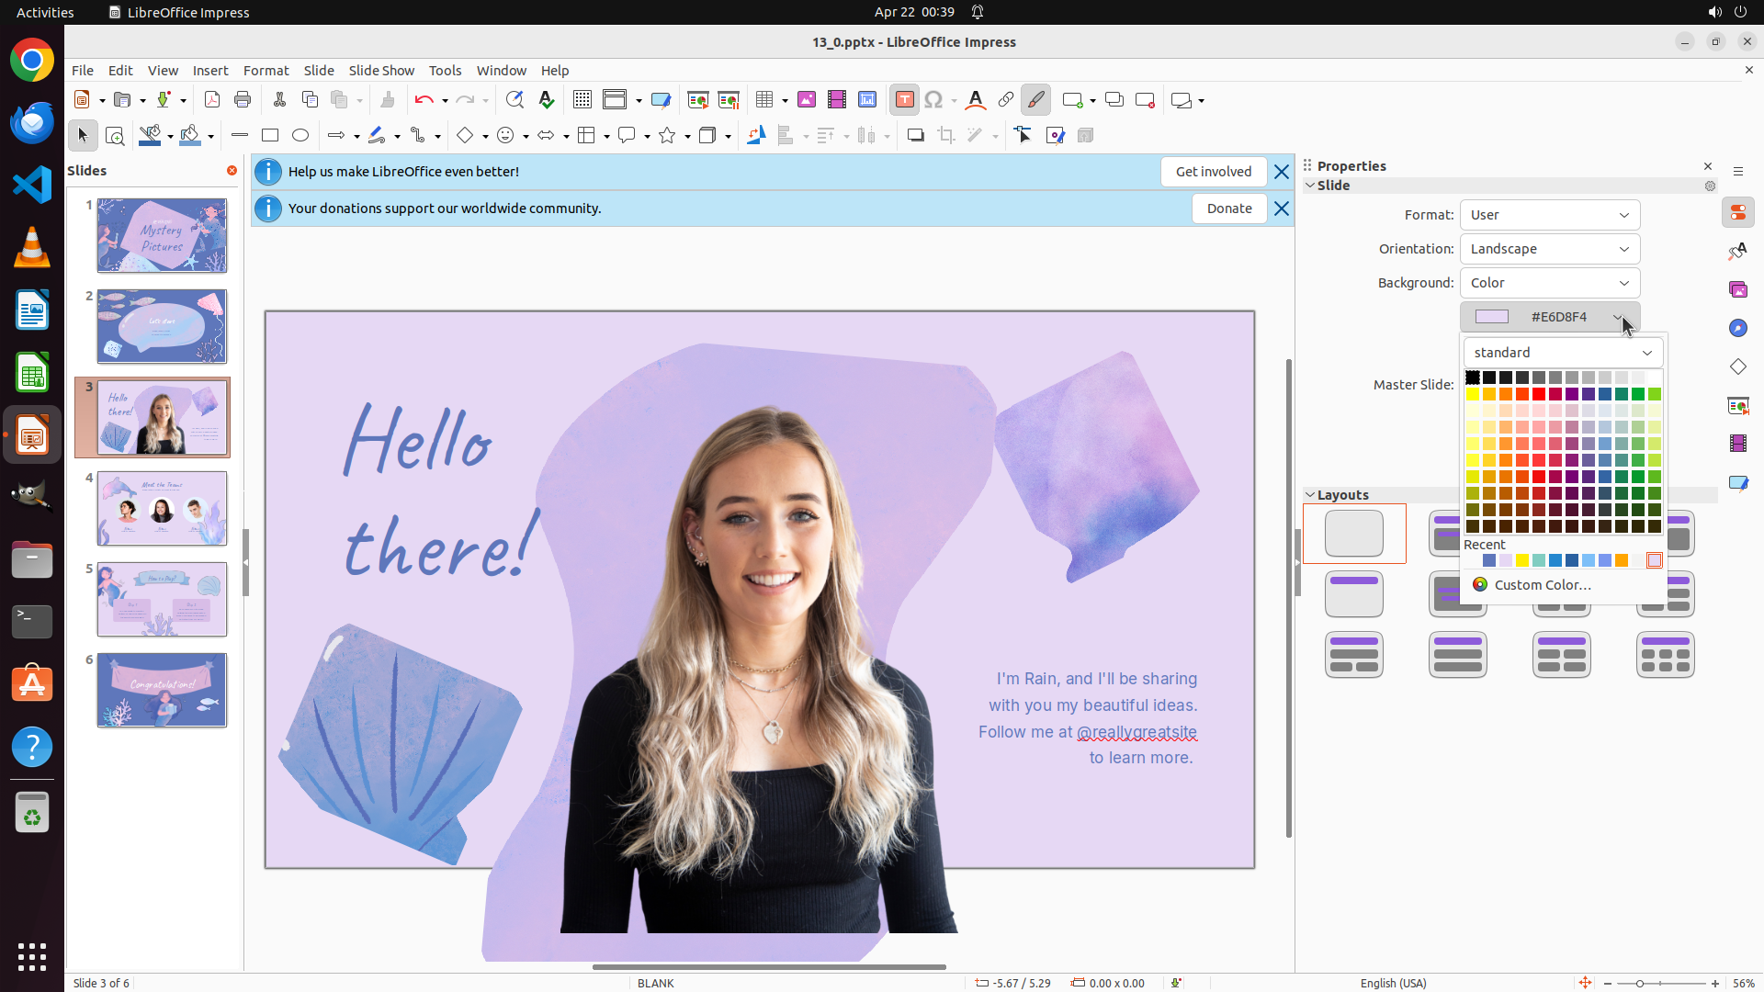Toggle the Display Grid button
The height and width of the screenshot is (992, 1764).
click(x=582, y=100)
